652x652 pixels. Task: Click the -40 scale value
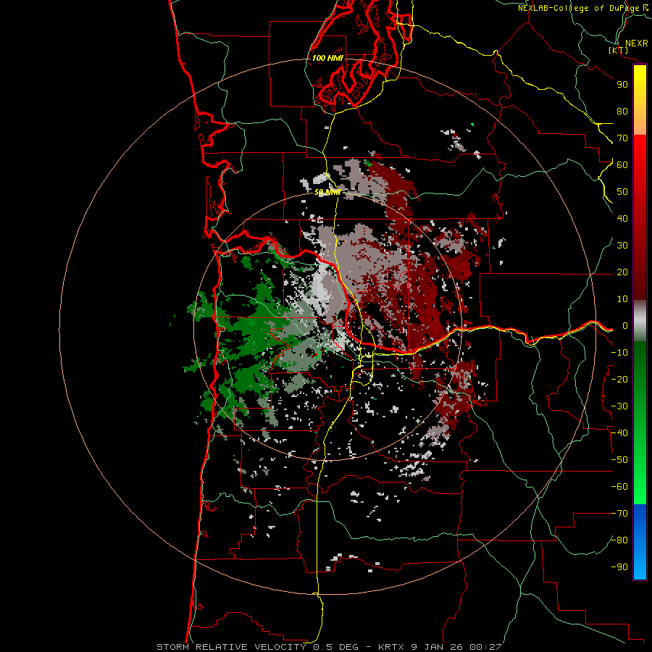(619, 433)
